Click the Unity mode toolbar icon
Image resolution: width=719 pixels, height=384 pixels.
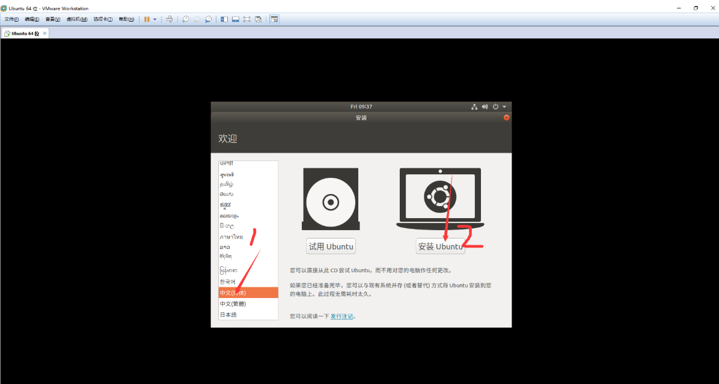(x=258, y=19)
